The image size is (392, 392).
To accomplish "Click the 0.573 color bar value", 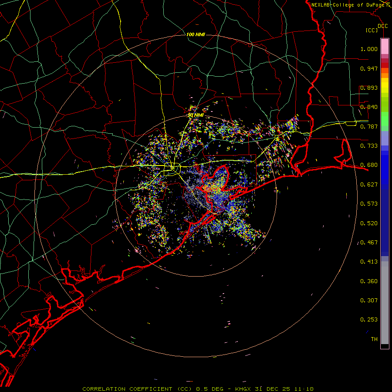I will click(x=369, y=204).
